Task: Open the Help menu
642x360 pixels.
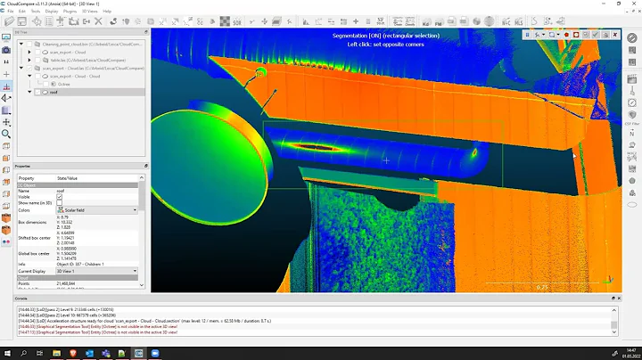Action: (107, 11)
